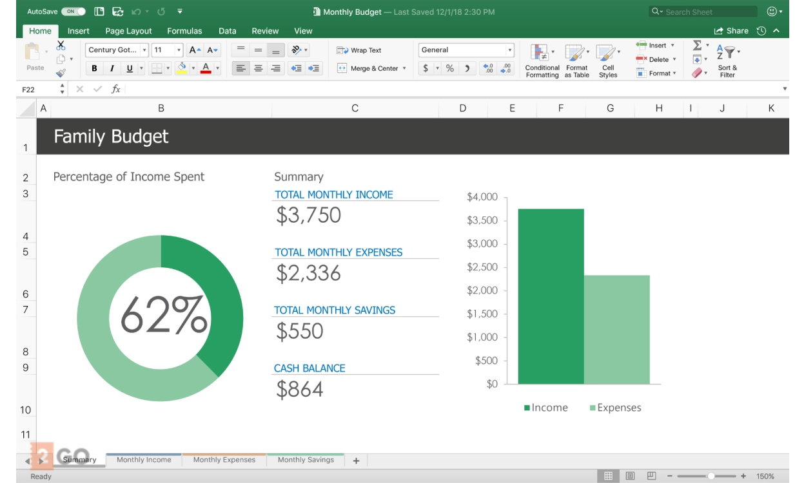Open Format as Table gallery

[575, 53]
